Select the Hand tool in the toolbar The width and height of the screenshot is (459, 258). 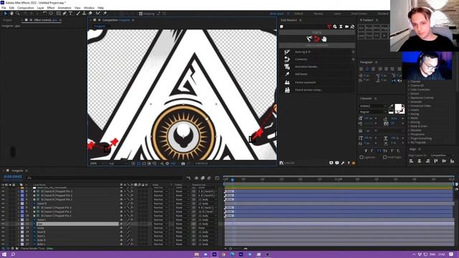[11, 14]
